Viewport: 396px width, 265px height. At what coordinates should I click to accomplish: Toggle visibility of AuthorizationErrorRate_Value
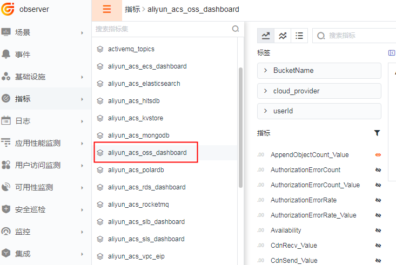378,215
